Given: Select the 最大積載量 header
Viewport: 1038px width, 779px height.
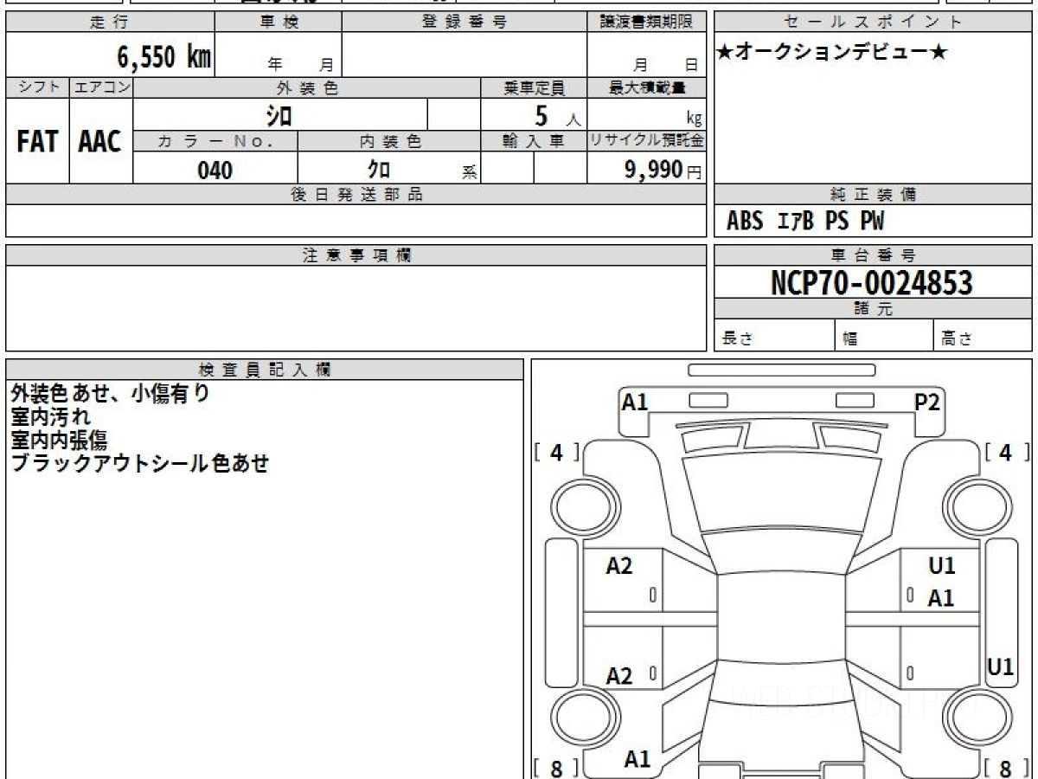Looking at the screenshot, I should tap(647, 87).
